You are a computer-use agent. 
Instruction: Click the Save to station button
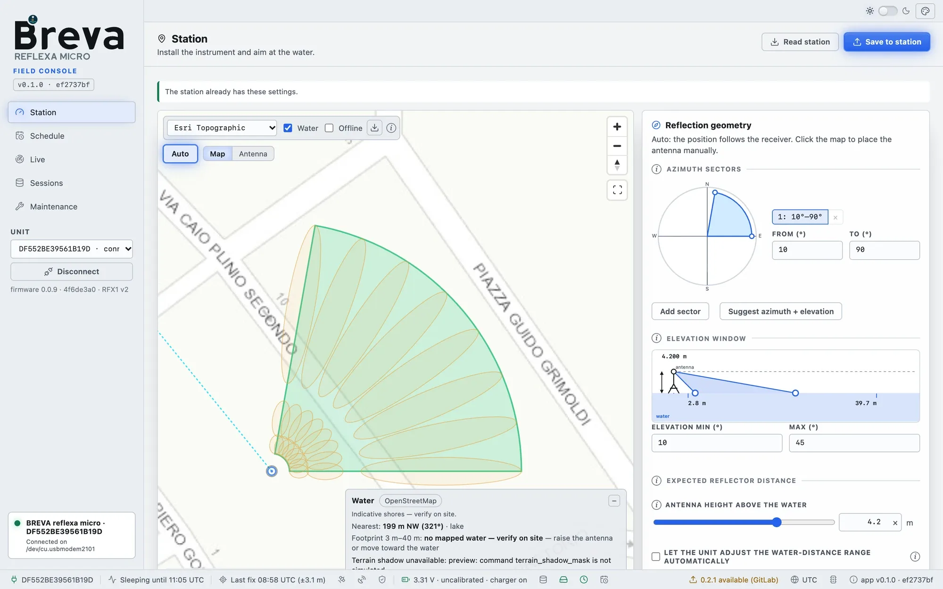pyautogui.click(x=887, y=42)
